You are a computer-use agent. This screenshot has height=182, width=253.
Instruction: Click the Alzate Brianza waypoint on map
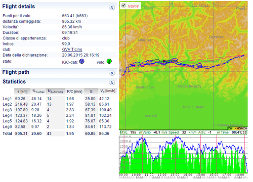[x=189, y=86]
